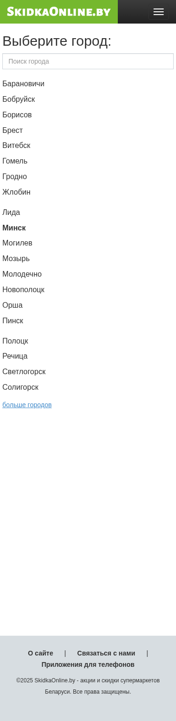Viewport: 176px width, 721px height.
Task: Choose Светлогорск from the cities
Action: pos(24,372)
